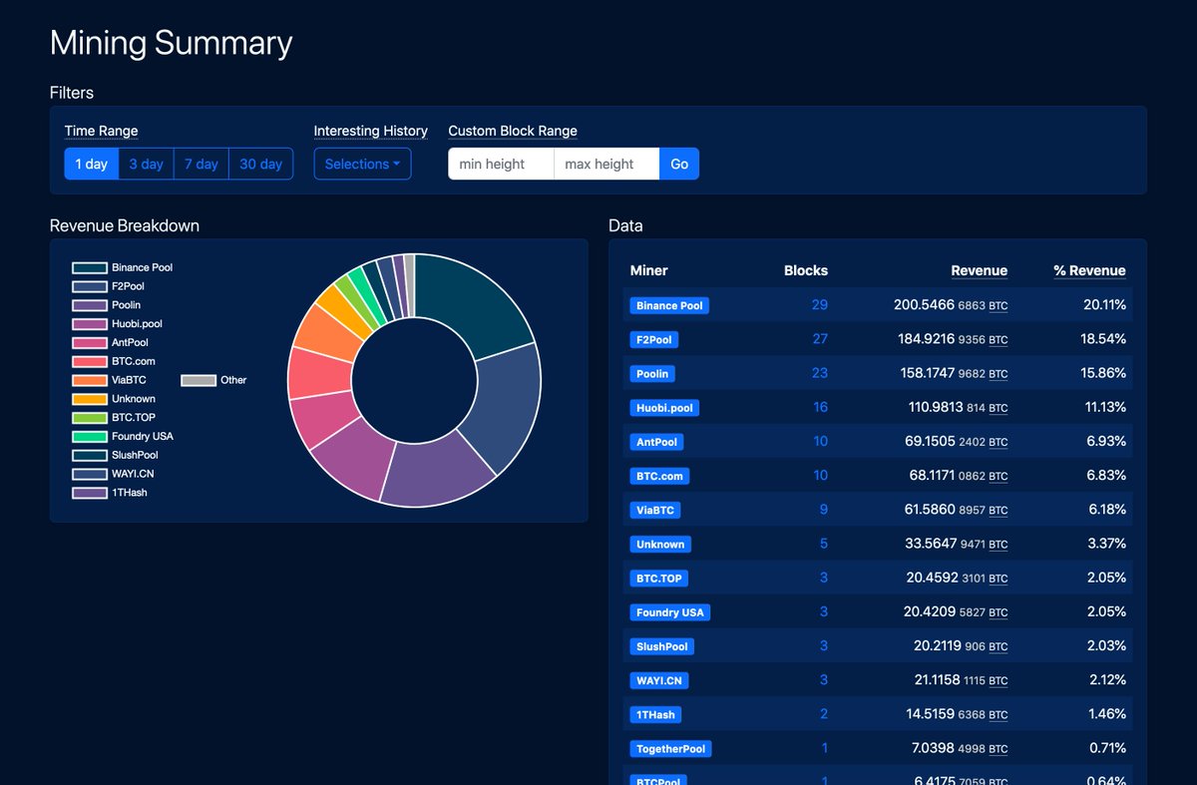This screenshot has height=785, width=1197.
Task: Open the AntPool miner badge
Action: pos(657,442)
